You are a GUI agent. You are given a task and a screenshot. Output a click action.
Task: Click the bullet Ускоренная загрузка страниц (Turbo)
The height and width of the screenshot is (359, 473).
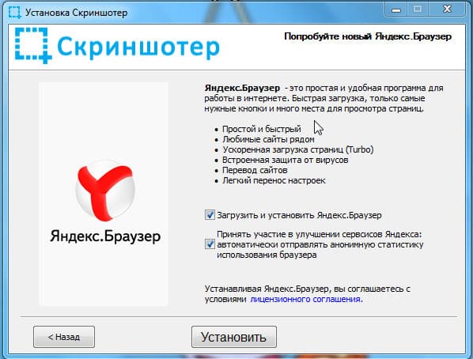pos(298,149)
